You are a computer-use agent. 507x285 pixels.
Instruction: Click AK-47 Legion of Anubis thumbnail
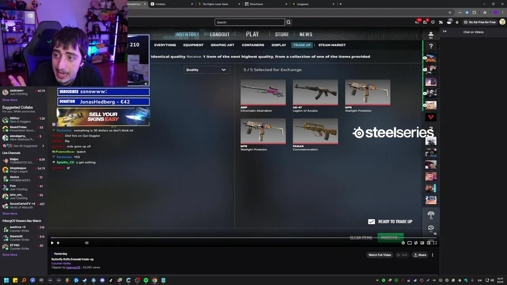(x=315, y=93)
